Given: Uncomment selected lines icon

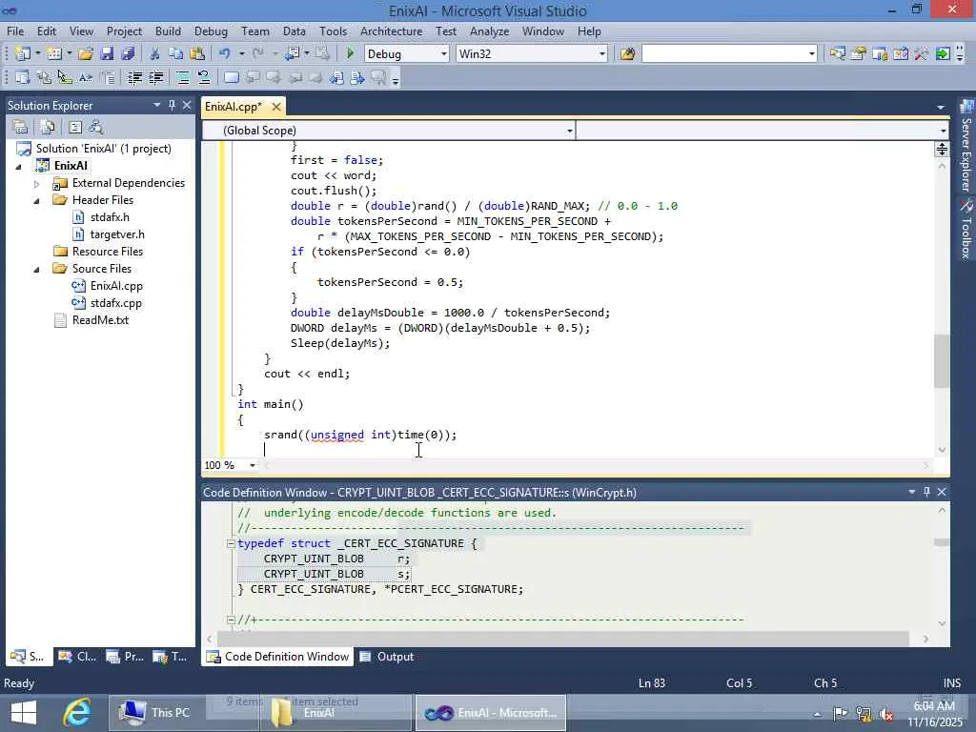Looking at the screenshot, I should tap(204, 78).
